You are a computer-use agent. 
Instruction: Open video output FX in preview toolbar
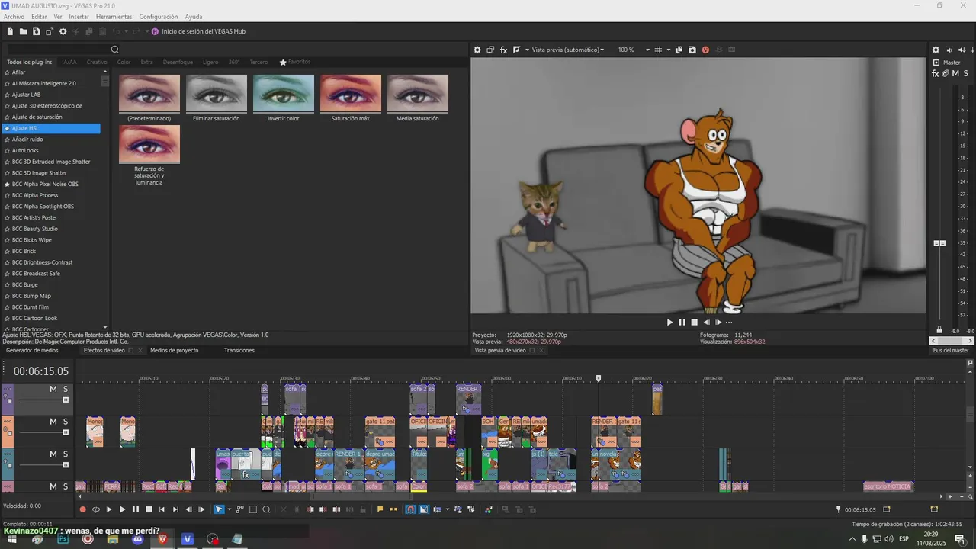pos(503,50)
